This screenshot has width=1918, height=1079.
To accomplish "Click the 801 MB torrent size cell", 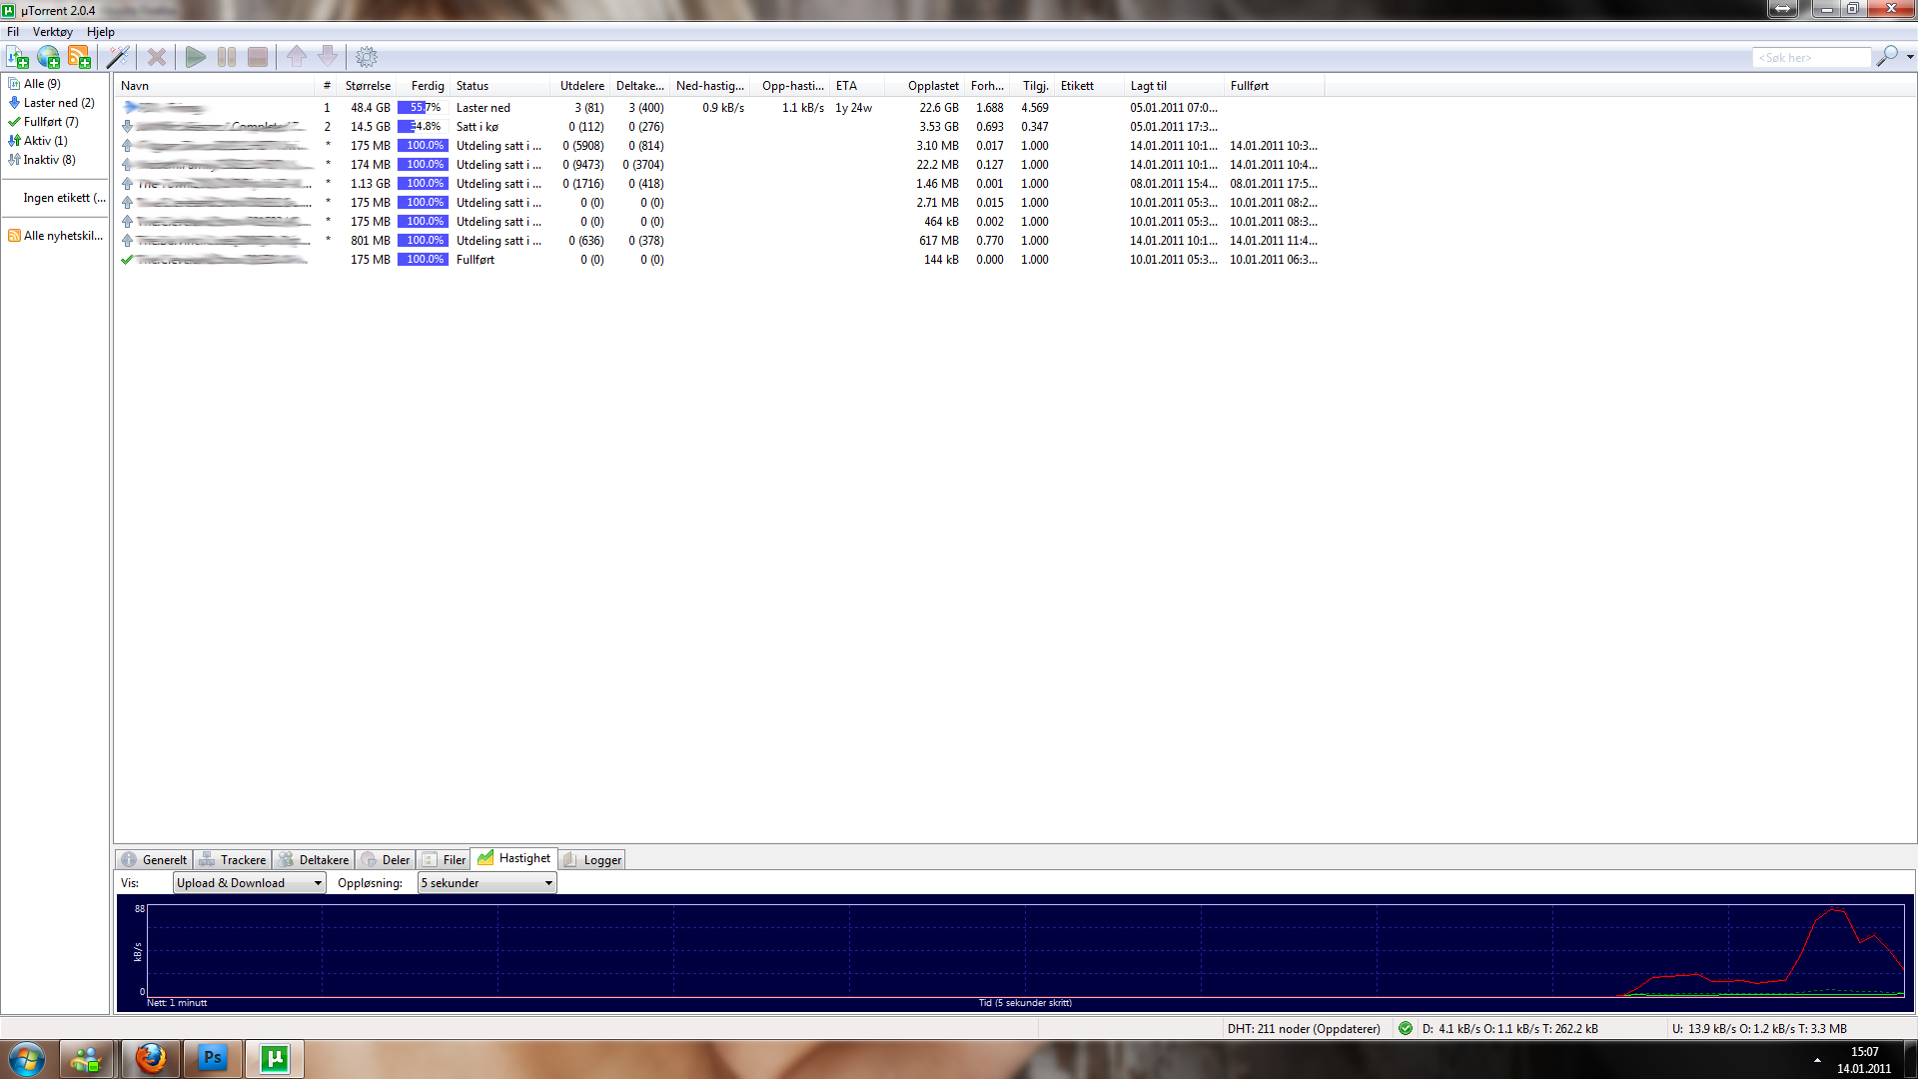I will [x=370, y=241].
